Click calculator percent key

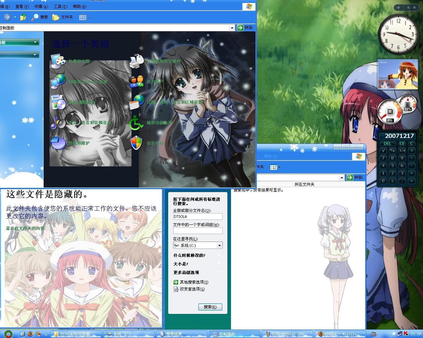[393, 150]
